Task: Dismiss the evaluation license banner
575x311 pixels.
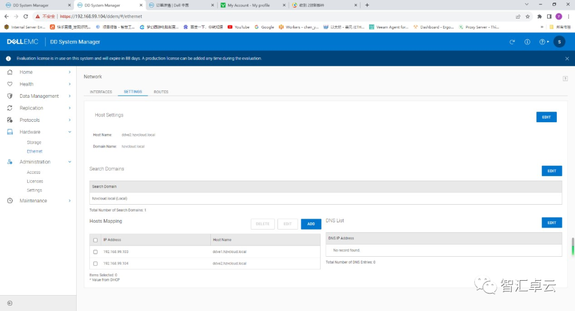Action: pos(567,58)
